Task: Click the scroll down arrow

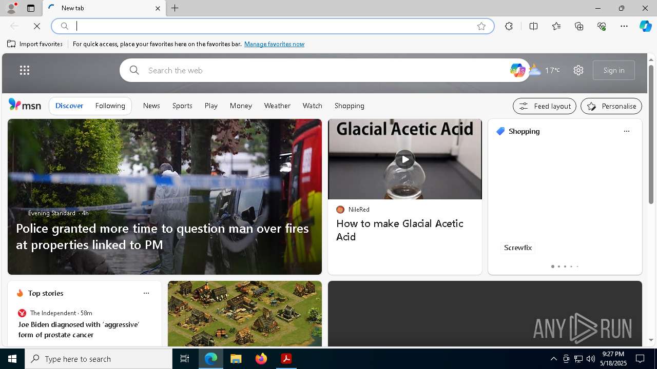Action: click(x=651, y=340)
